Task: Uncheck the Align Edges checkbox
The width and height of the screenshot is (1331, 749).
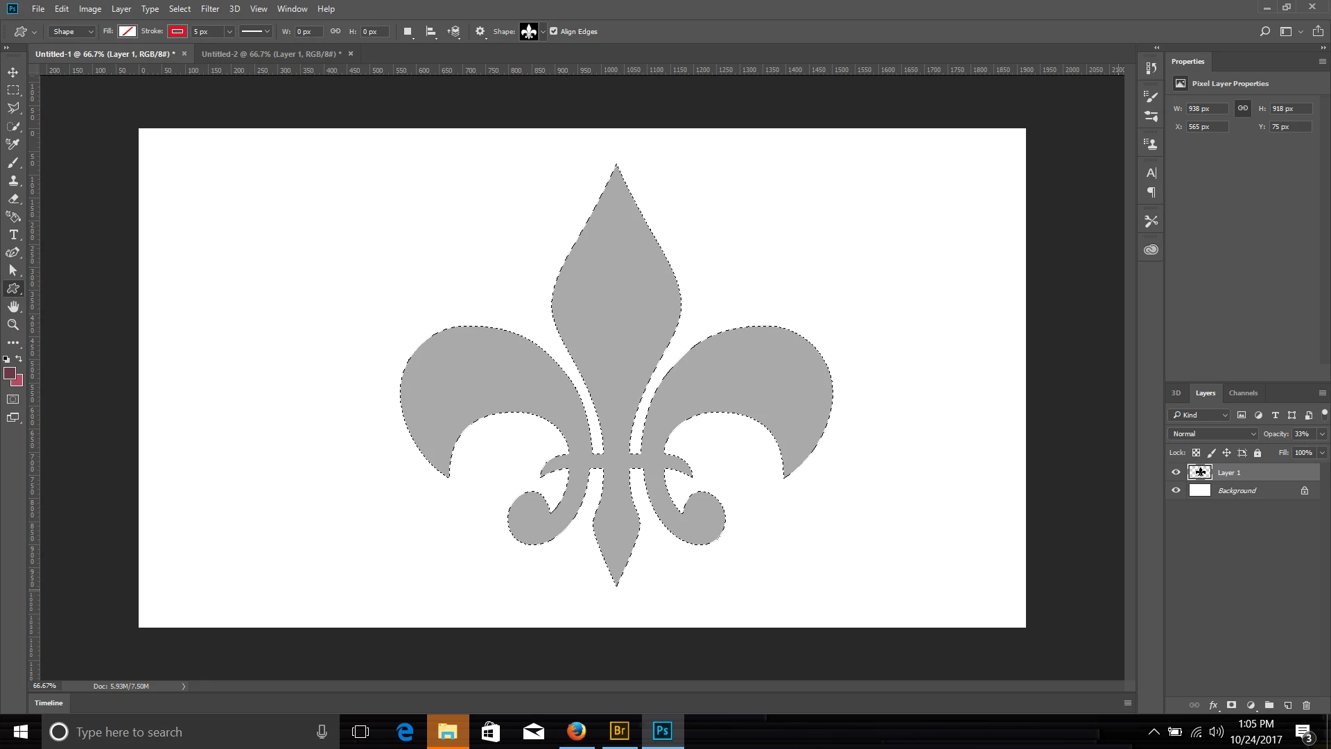Action: [x=553, y=31]
